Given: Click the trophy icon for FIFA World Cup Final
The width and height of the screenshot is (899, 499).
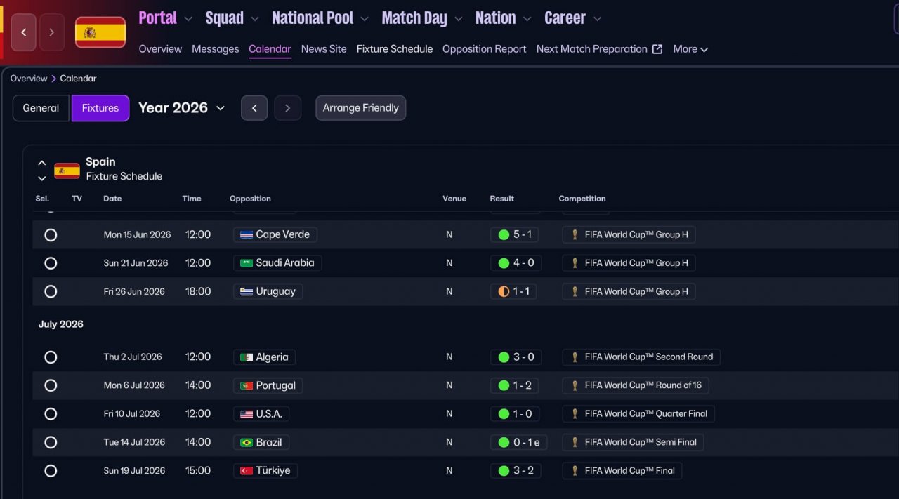Looking at the screenshot, I should coord(575,470).
